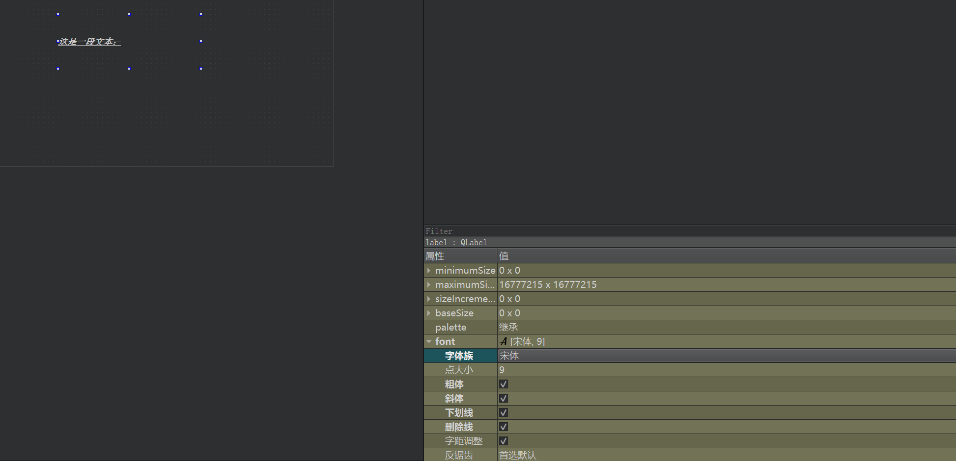
Task: Toggle the 斜体 italic checkbox
Action: tap(504, 398)
